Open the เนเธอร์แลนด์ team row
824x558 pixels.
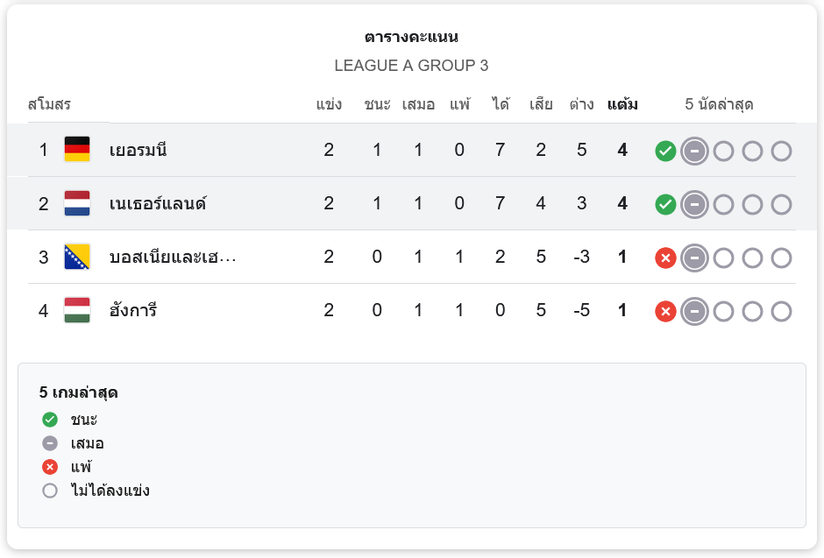[x=412, y=204]
